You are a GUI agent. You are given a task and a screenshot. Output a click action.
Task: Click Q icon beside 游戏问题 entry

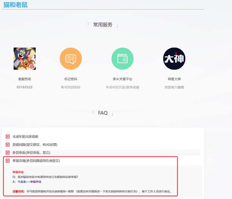tap(8, 145)
